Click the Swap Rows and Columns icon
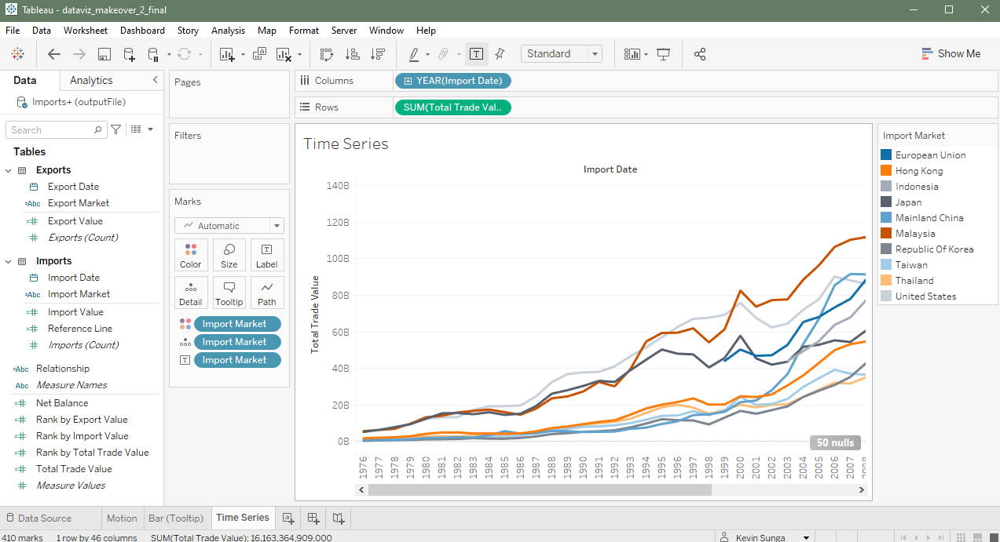The image size is (1000, 542). 327,54
